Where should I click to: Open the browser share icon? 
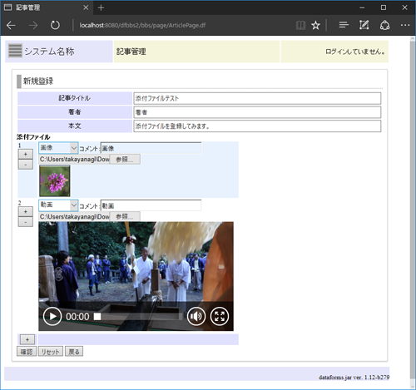384,25
